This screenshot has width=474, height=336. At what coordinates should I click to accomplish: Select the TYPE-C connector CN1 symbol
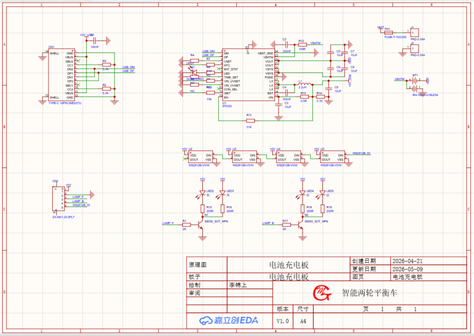(62, 75)
